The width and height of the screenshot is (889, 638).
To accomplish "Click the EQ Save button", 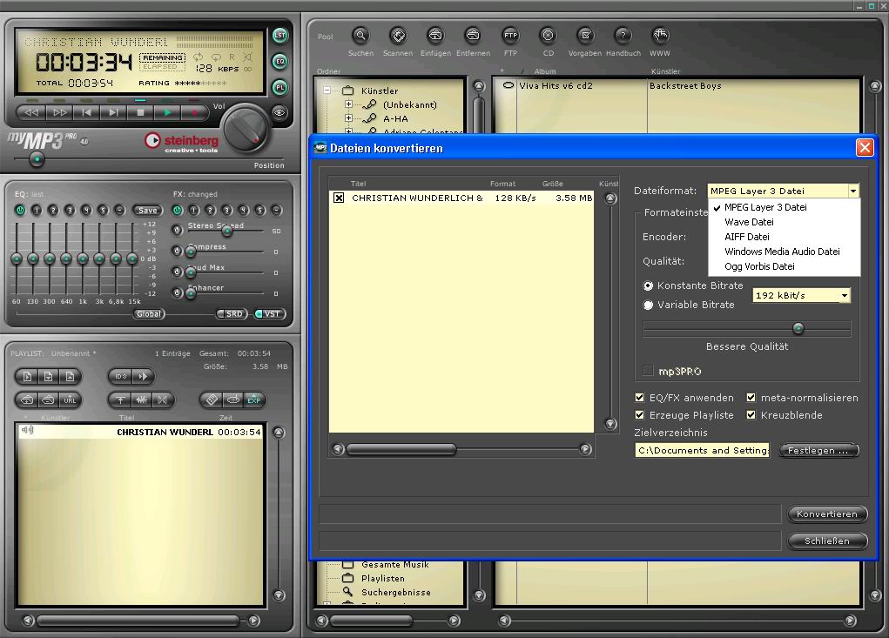I will (147, 211).
